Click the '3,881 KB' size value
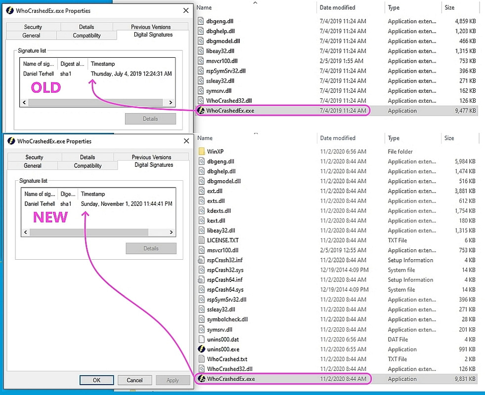 [x=465, y=191]
